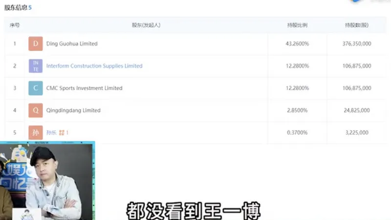Select CMC Sports Investment Limited name
391x220 pixels.
[x=84, y=88]
